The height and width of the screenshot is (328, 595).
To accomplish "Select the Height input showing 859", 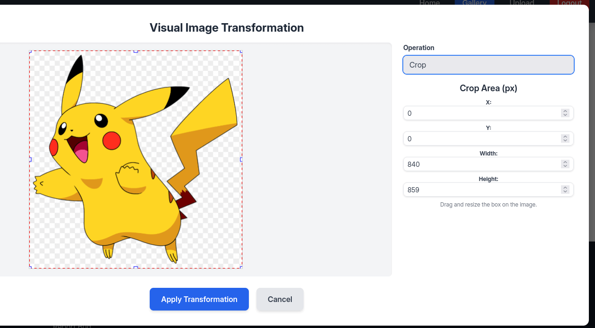I will pyautogui.click(x=482, y=190).
